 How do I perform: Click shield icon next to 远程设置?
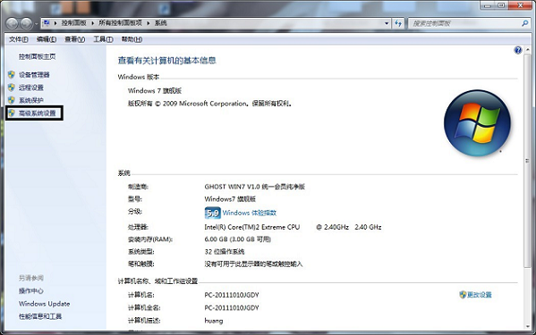click(x=12, y=88)
